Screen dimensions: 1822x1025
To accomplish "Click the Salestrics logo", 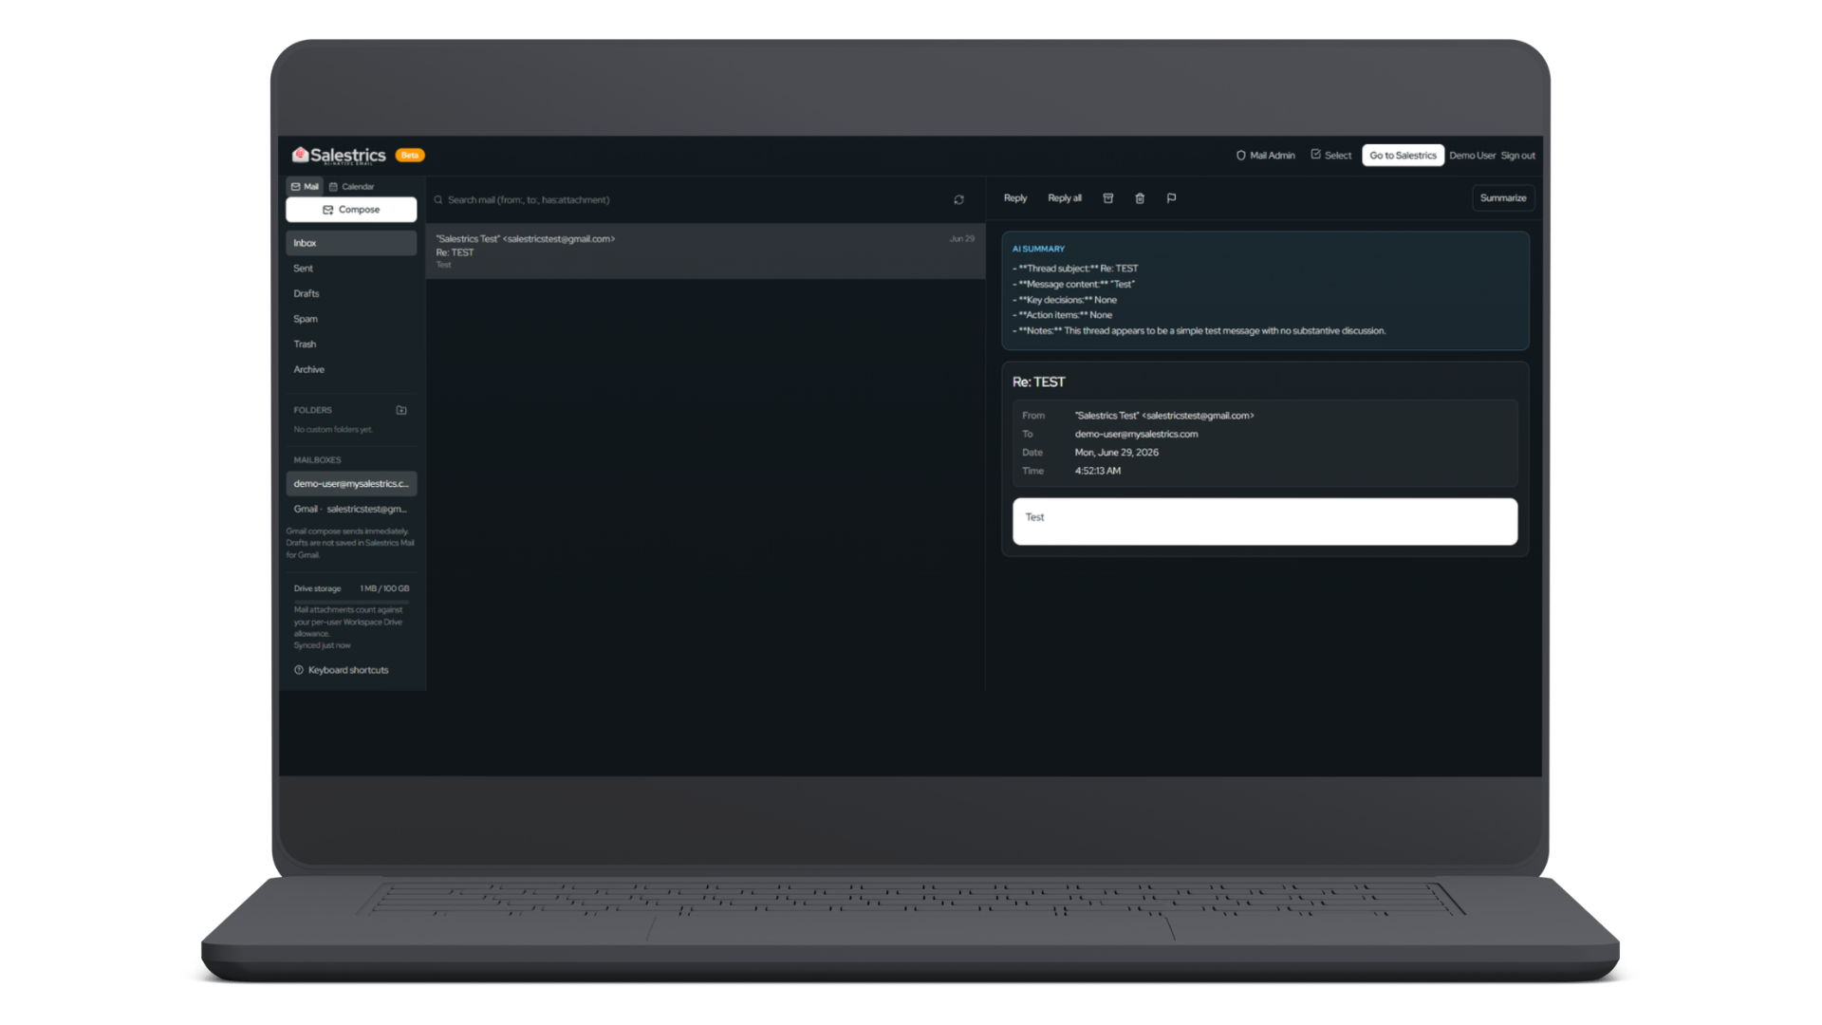I will pos(339,156).
